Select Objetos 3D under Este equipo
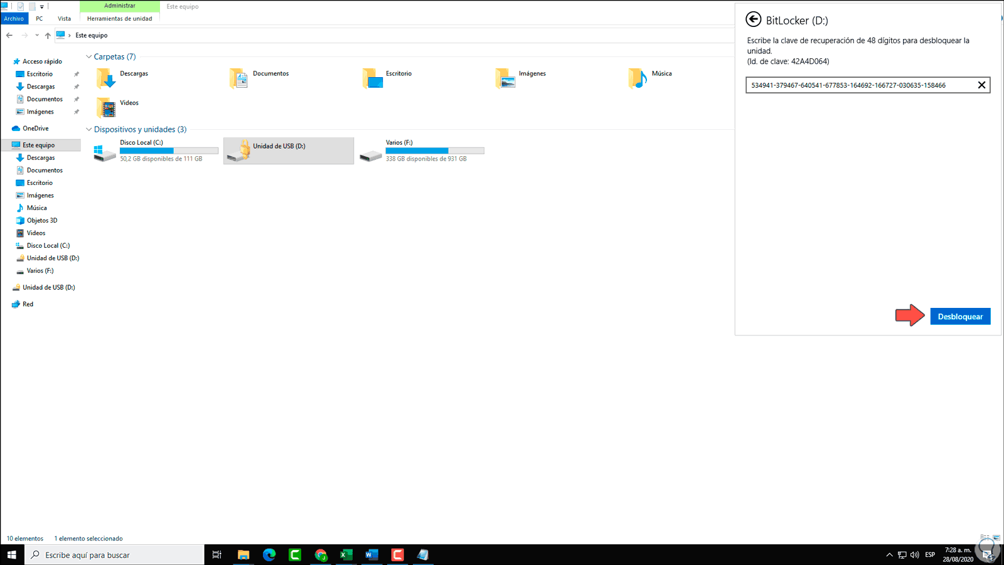This screenshot has height=565, width=1004. 41,221
